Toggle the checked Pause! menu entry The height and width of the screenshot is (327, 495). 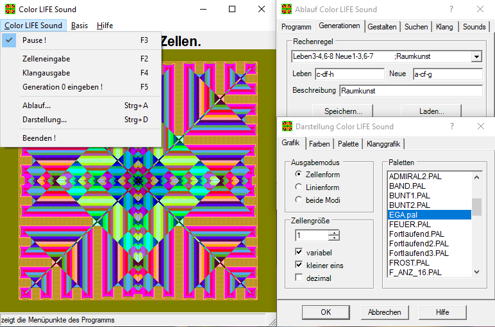(x=81, y=40)
